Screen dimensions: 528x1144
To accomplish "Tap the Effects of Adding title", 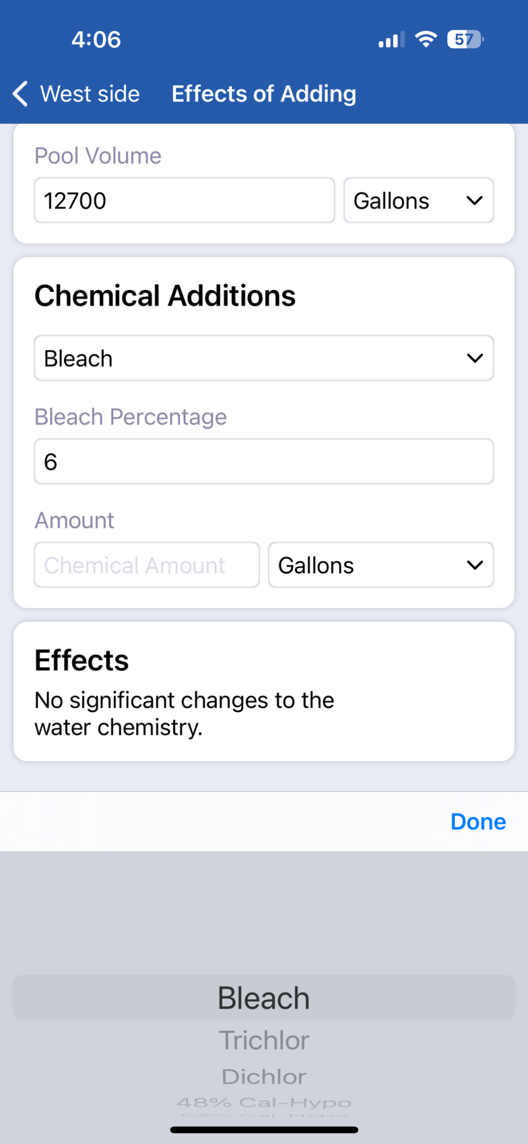I will tap(264, 94).
